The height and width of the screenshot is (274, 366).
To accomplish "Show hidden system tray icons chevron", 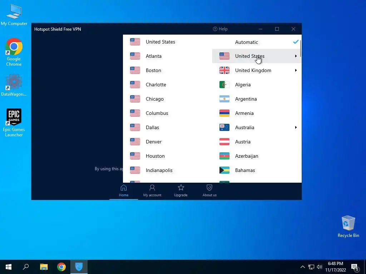I will click(x=302, y=267).
